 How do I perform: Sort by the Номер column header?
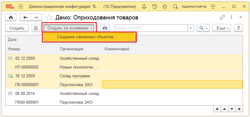[x=31, y=49]
